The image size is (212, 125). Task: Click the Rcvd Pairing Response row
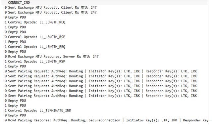tap(104, 120)
